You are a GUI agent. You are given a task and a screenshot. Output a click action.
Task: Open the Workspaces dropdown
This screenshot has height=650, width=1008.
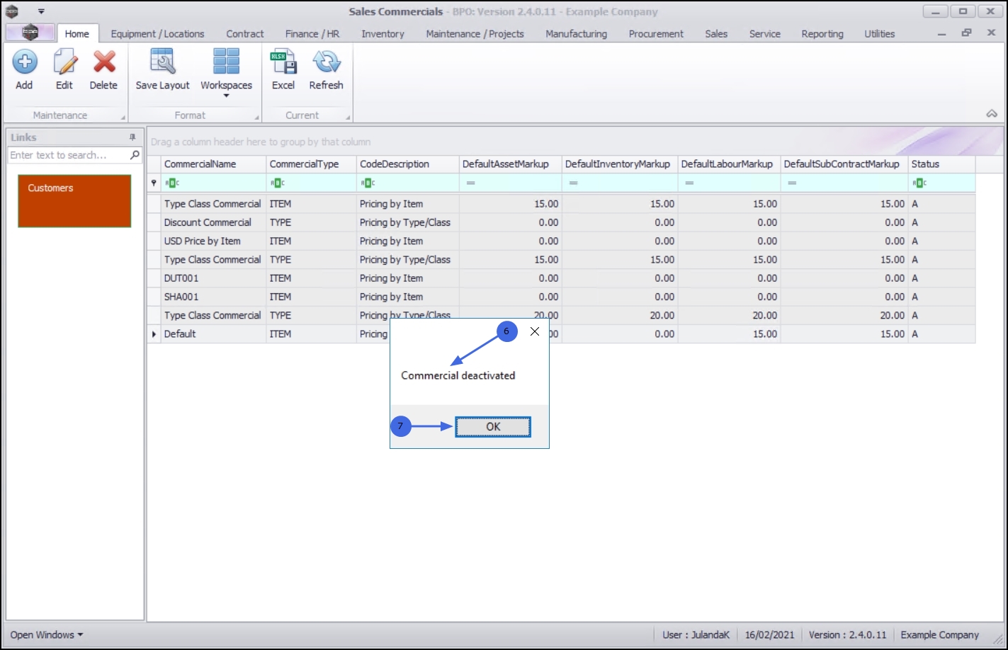(x=226, y=71)
